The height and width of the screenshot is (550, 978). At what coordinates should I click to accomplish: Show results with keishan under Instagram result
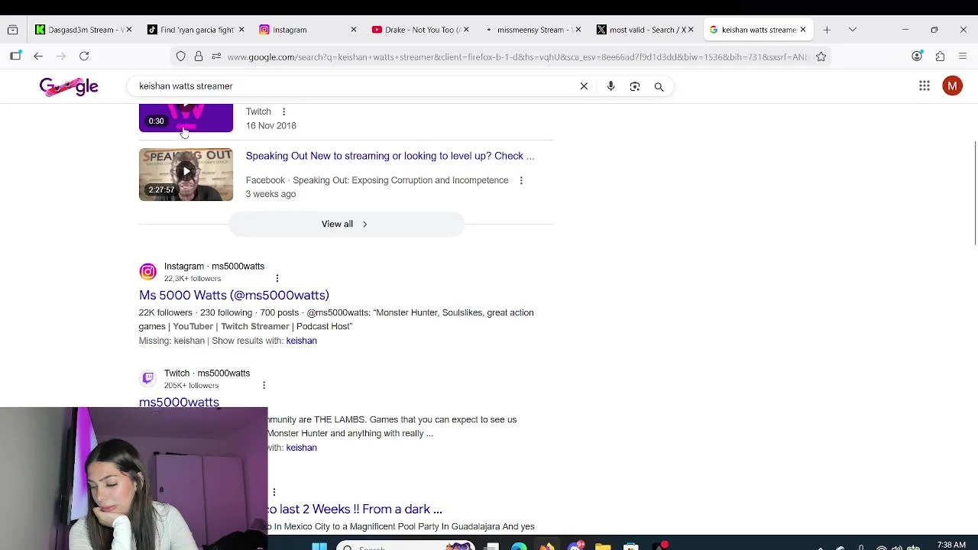(x=301, y=341)
